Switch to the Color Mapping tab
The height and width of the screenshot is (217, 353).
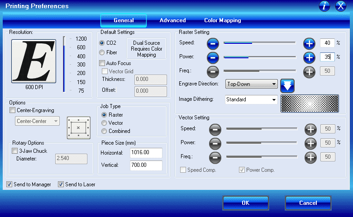point(222,20)
